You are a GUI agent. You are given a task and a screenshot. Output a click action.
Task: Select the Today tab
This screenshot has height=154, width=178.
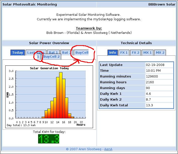click(18, 53)
